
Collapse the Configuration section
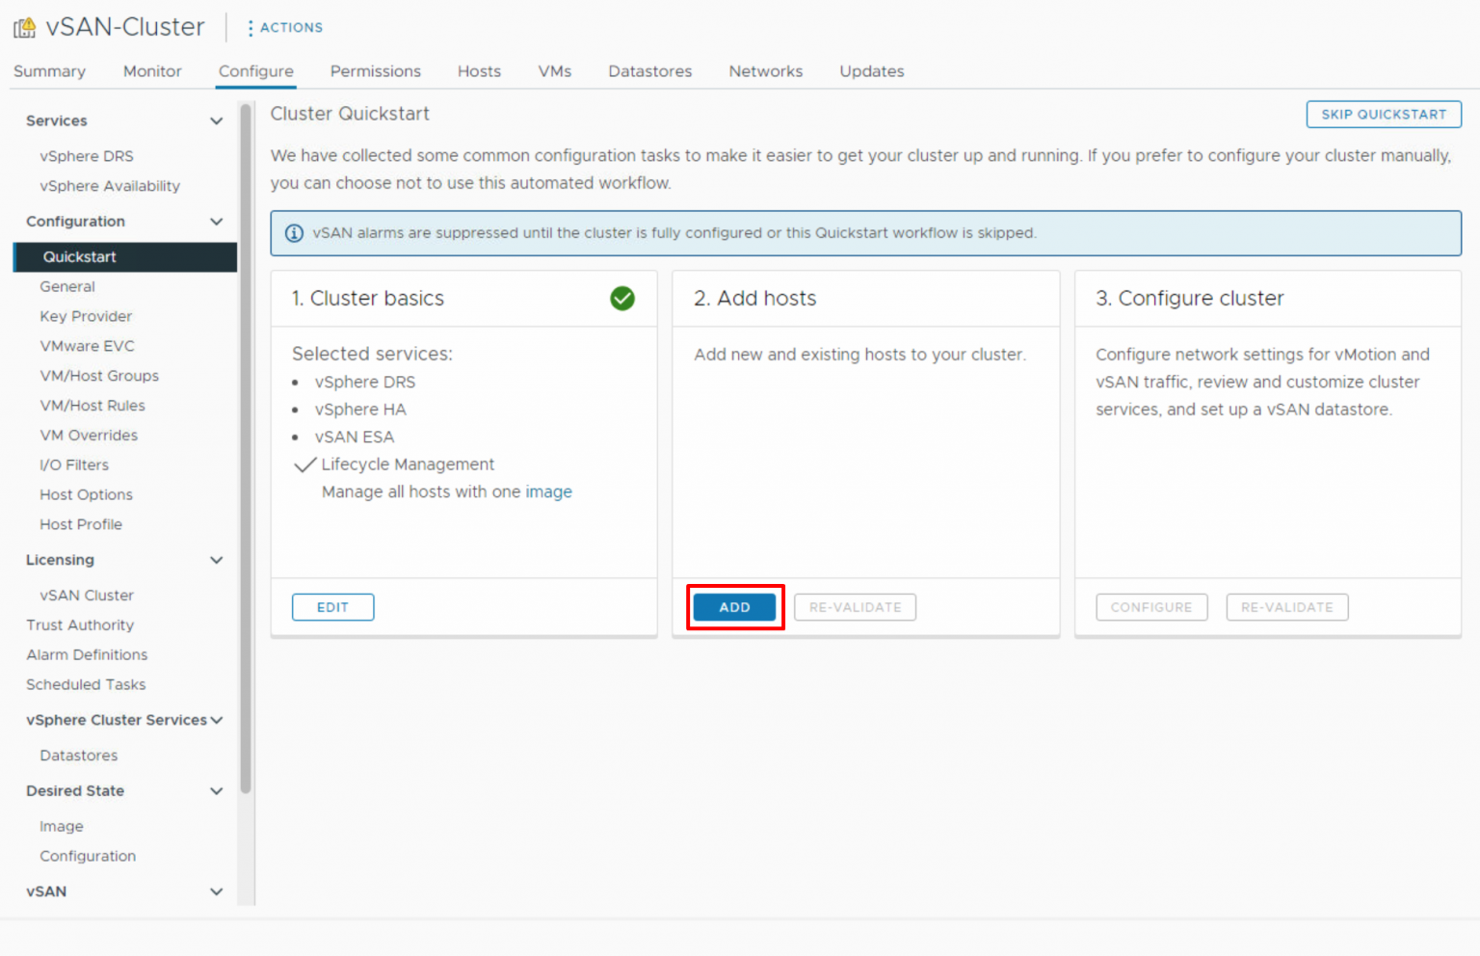click(217, 221)
